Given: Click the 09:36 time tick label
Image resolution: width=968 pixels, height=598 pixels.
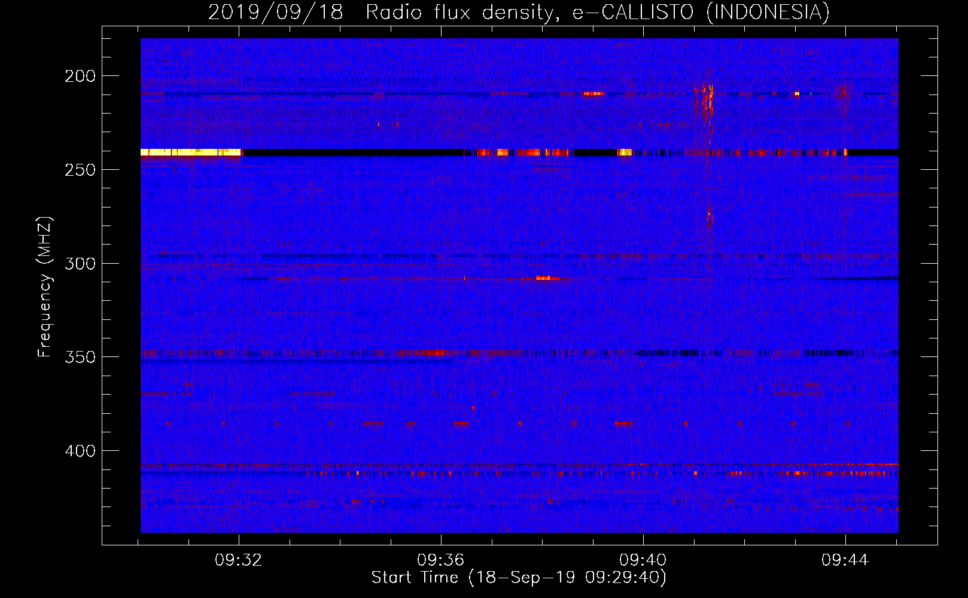Looking at the screenshot, I should coord(441,560).
